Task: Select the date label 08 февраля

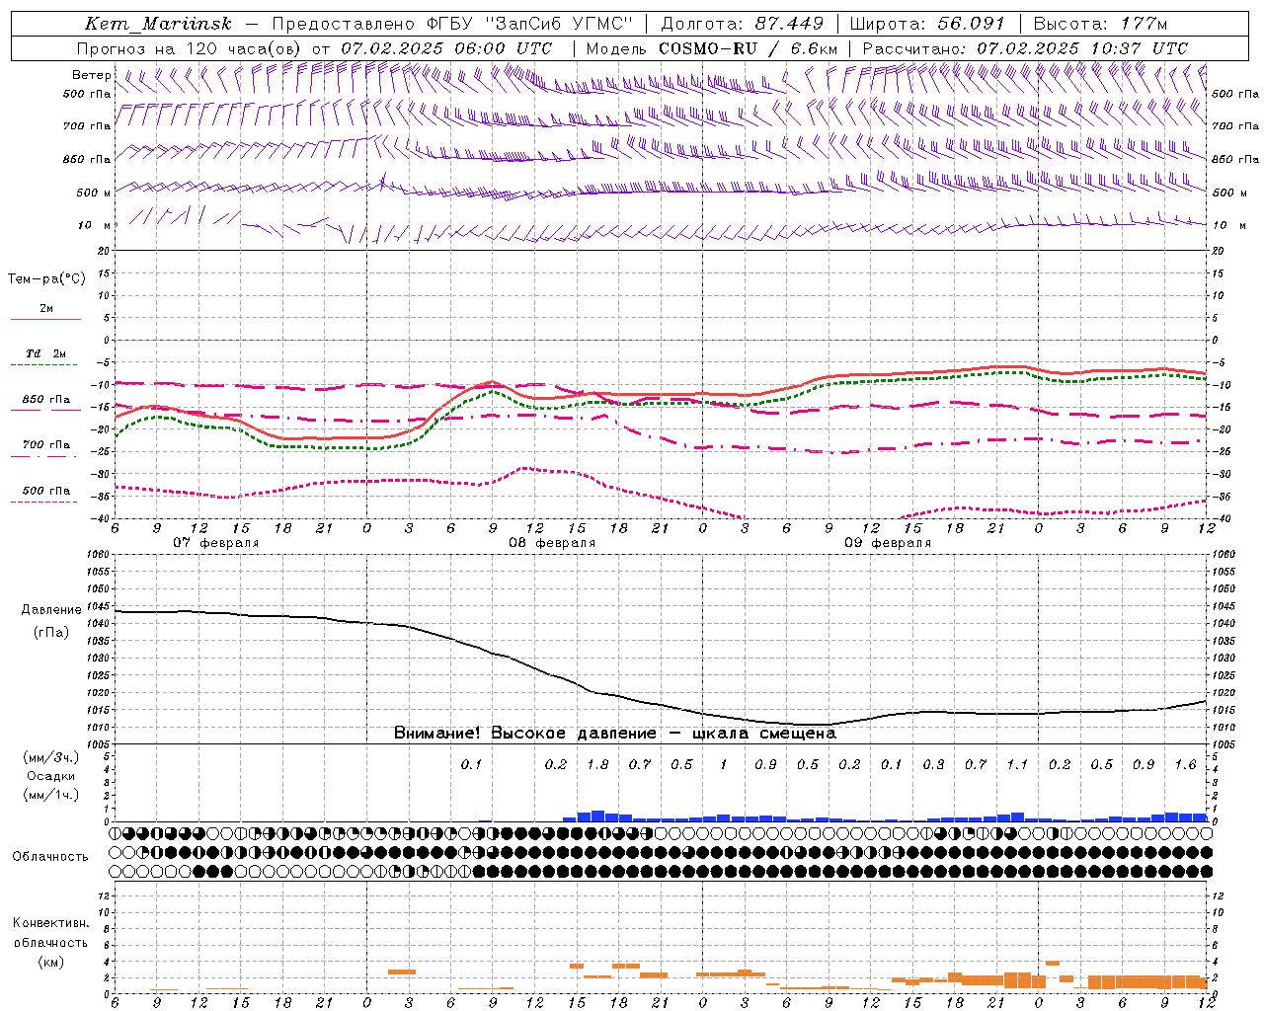Action: 552,543
